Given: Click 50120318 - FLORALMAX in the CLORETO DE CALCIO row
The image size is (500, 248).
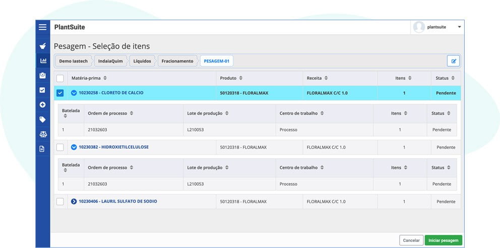Looking at the screenshot, I should (x=244, y=93).
